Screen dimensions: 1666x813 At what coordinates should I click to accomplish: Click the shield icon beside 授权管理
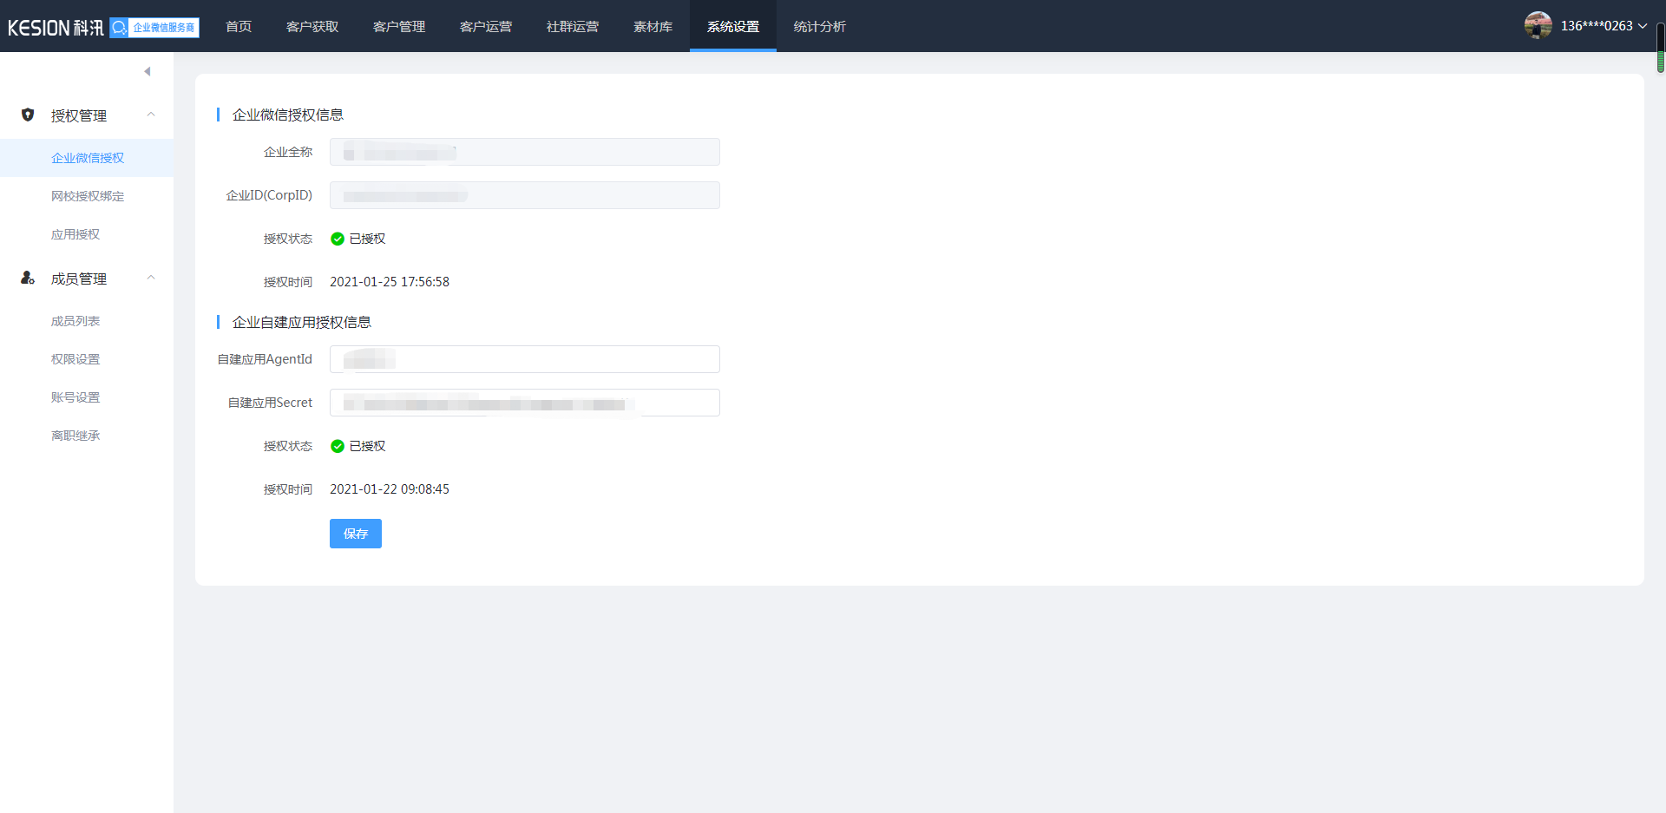click(x=28, y=115)
